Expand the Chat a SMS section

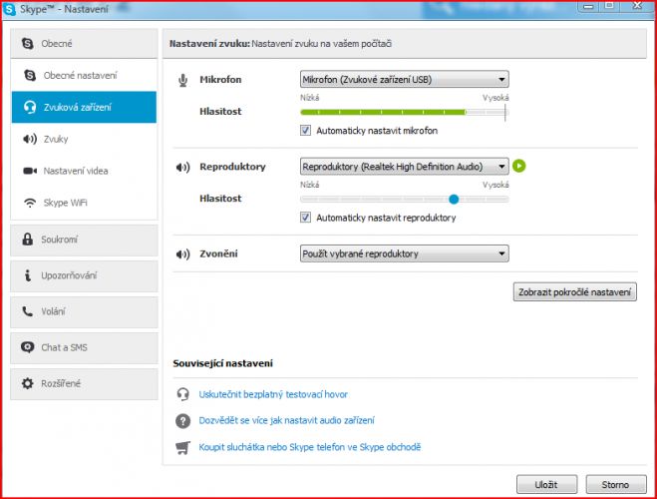84,348
